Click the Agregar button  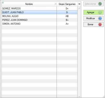tap(93, 12)
